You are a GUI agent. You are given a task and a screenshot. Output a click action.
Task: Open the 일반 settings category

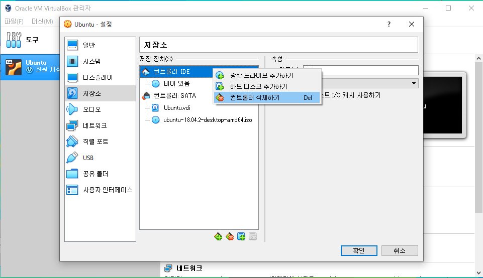coord(100,45)
